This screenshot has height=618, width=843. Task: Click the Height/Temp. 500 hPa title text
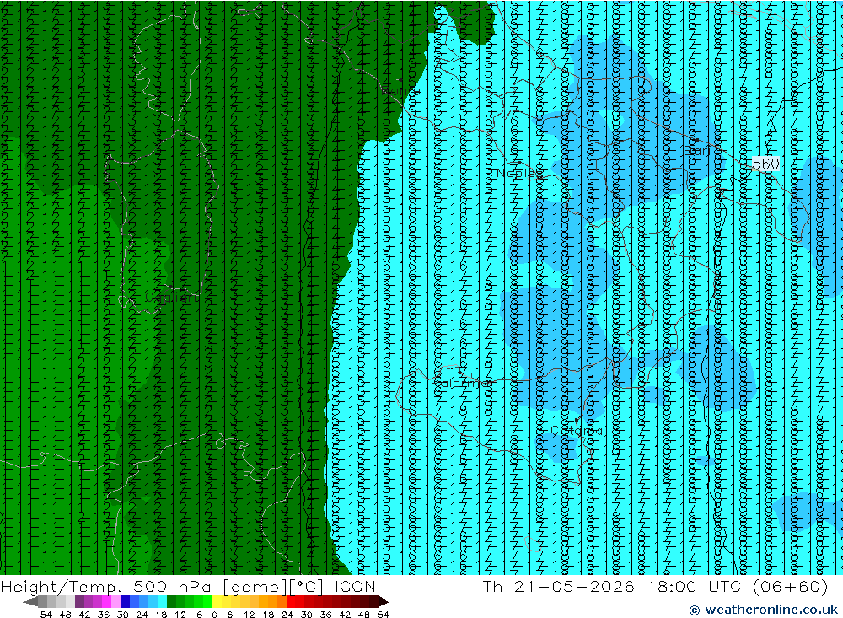click(106, 586)
